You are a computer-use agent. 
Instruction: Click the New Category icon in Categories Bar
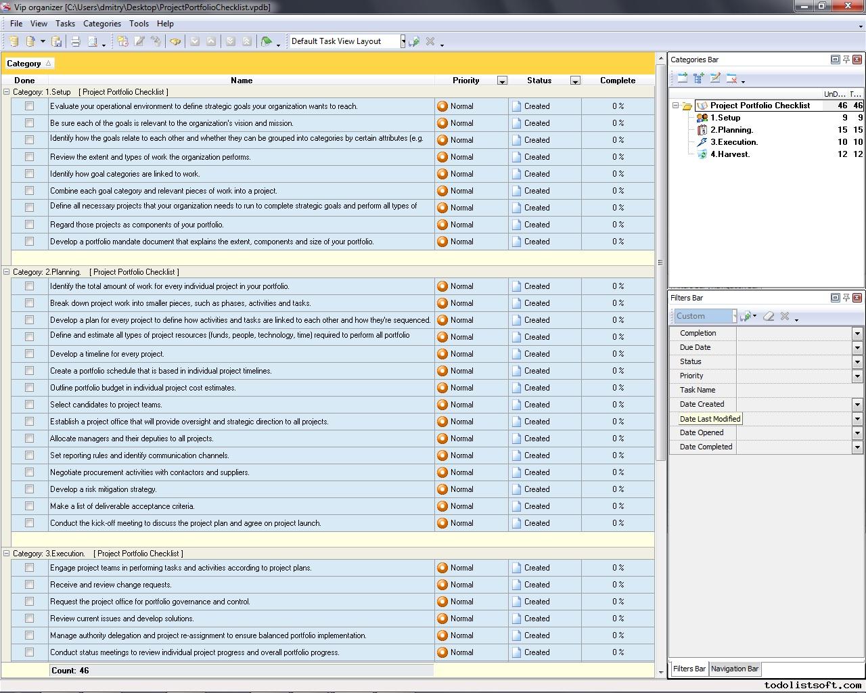[x=682, y=79]
